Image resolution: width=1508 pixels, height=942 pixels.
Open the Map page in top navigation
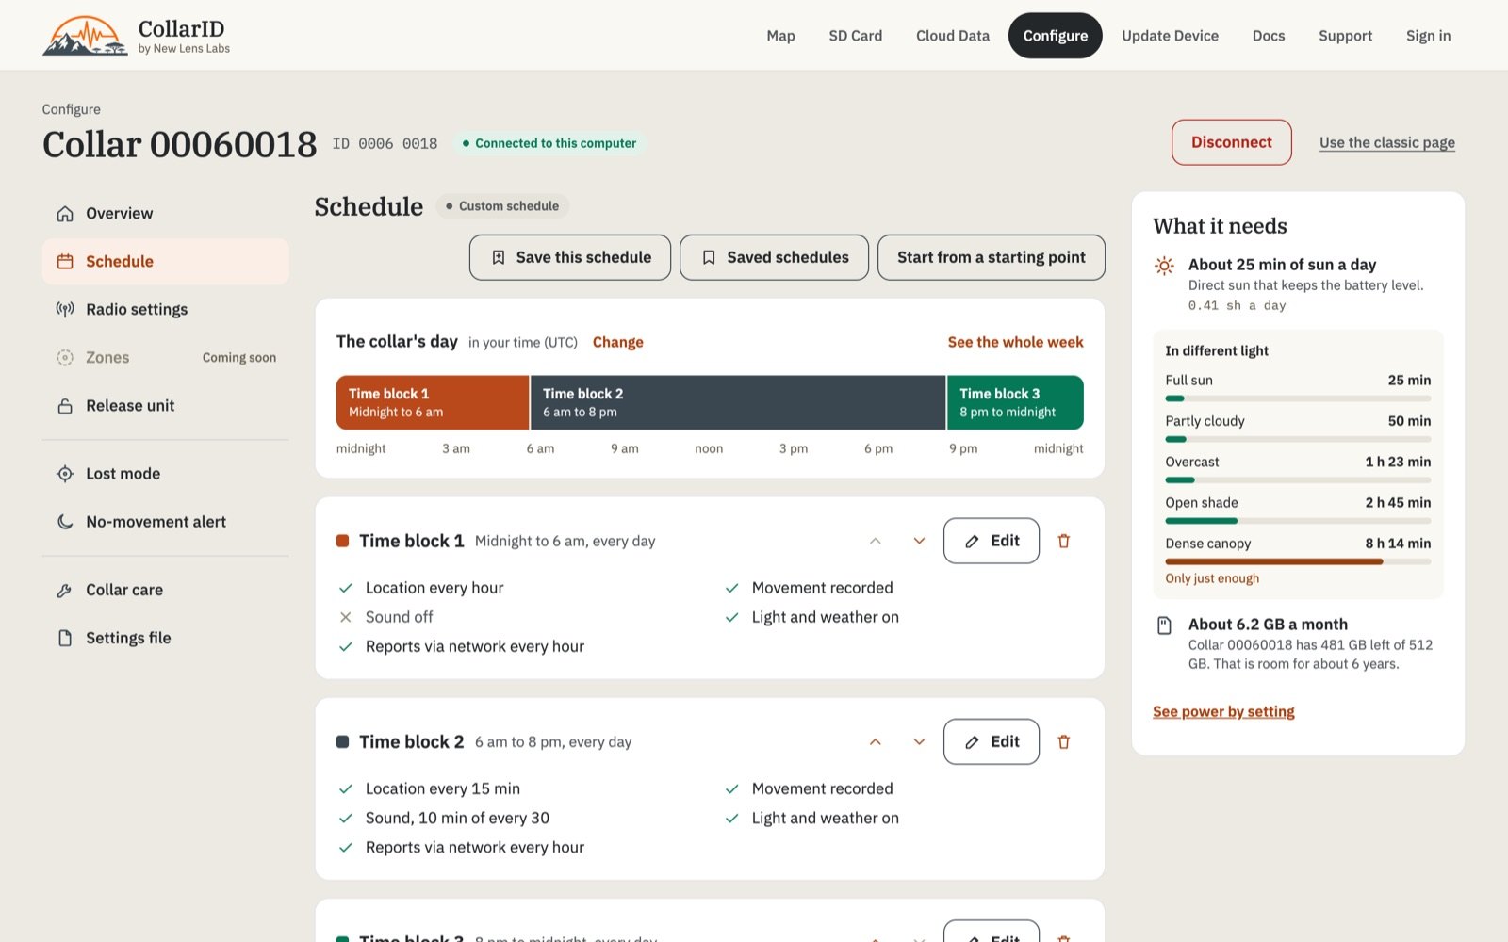tap(780, 36)
